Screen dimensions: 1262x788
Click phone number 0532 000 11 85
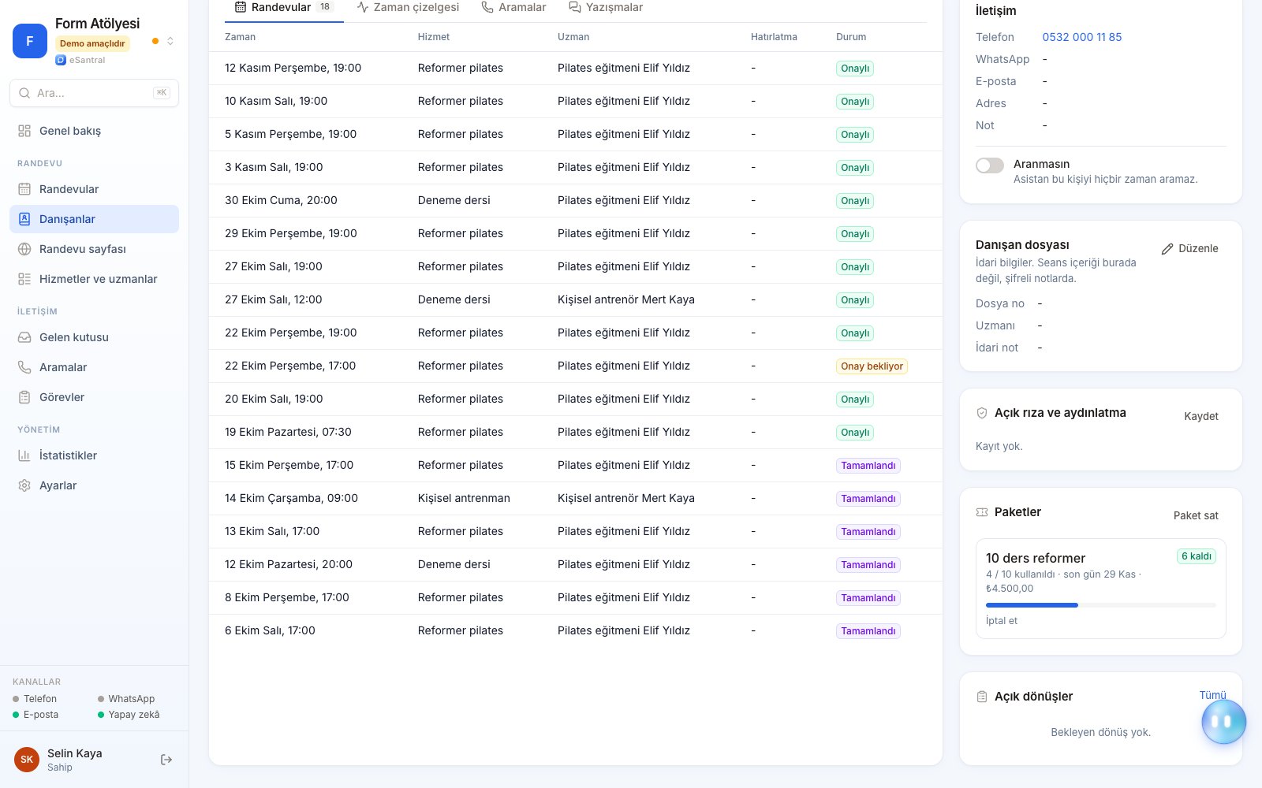(x=1081, y=37)
